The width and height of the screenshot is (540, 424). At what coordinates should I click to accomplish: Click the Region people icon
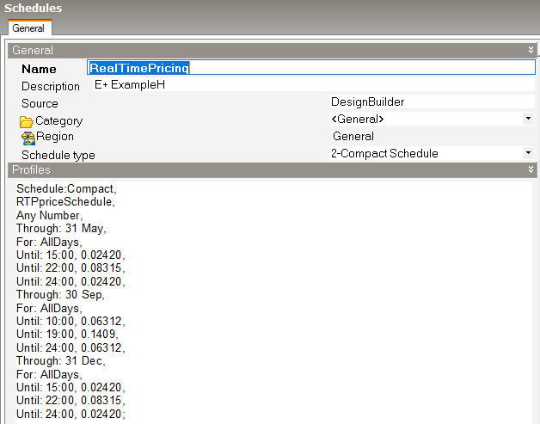(x=27, y=137)
